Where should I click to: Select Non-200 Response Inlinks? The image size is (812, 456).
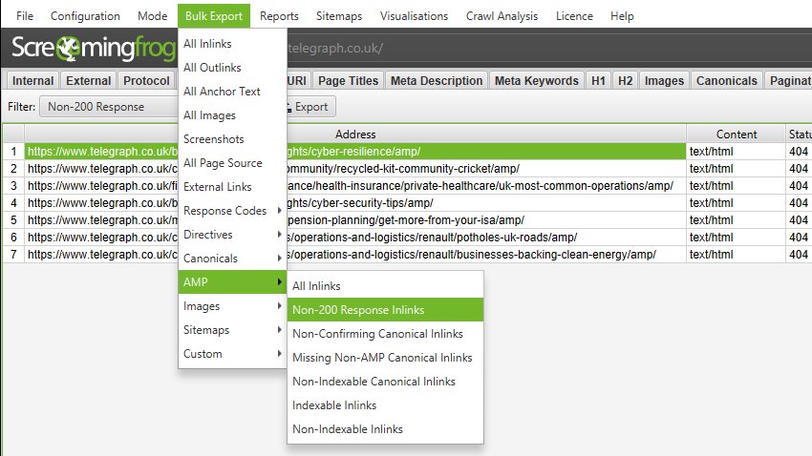coord(385,310)
